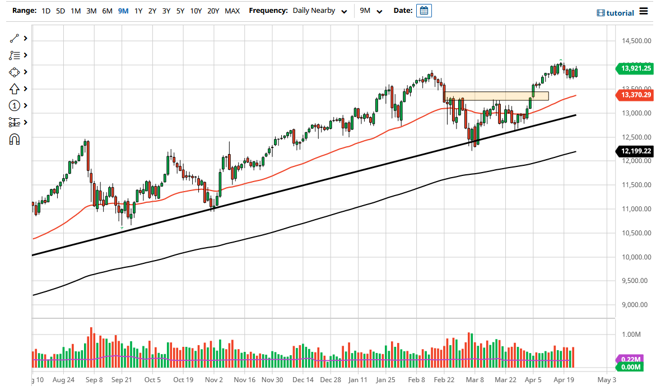Viewport: 656px width, 390px height.
Task: Enable the magnet snap mode
Action: (15, 138)
